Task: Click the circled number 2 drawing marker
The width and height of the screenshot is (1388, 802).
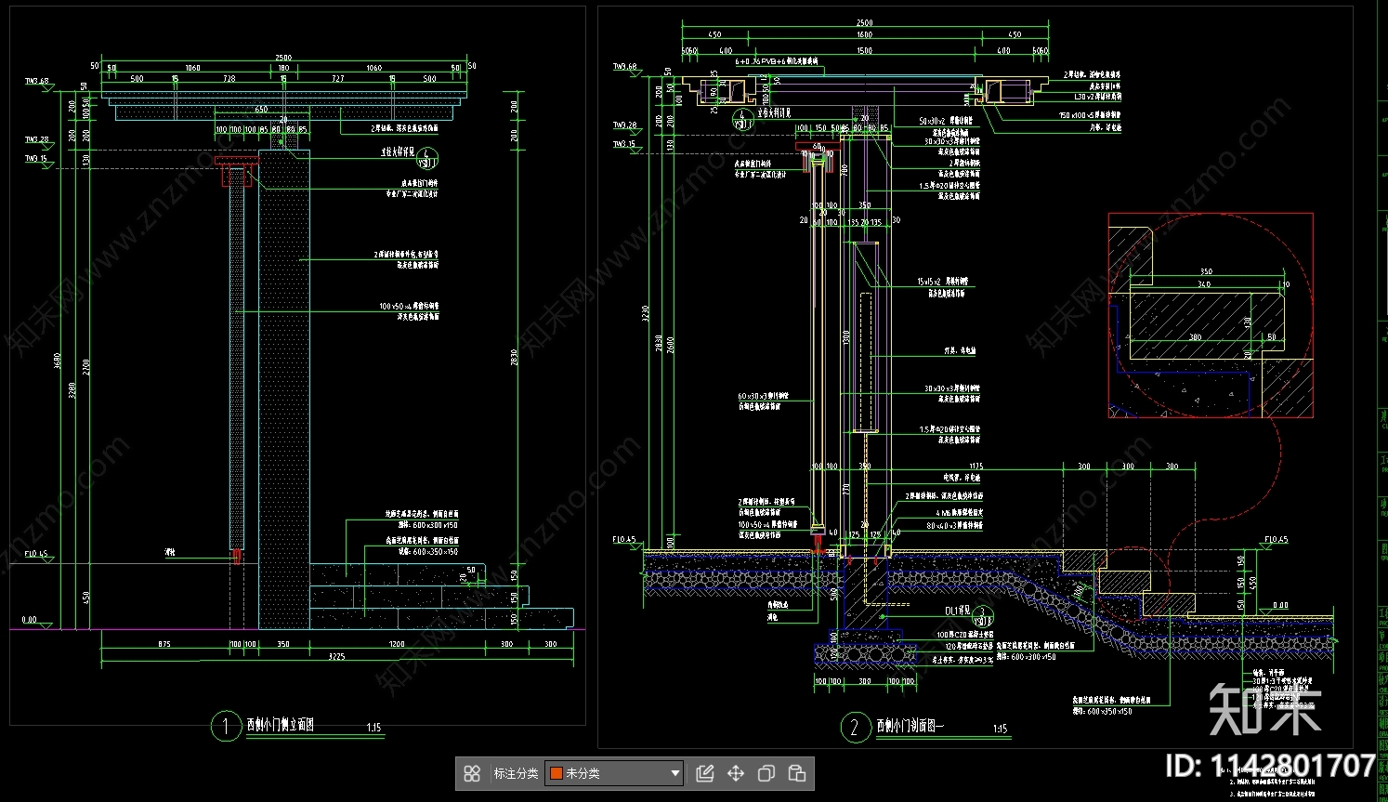Action: click(855, 728)
